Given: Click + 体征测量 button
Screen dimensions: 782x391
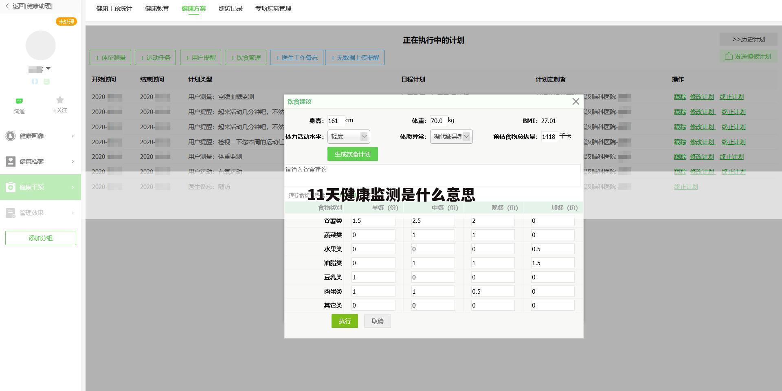Looking at the screenshot, I should coord(110,57).
